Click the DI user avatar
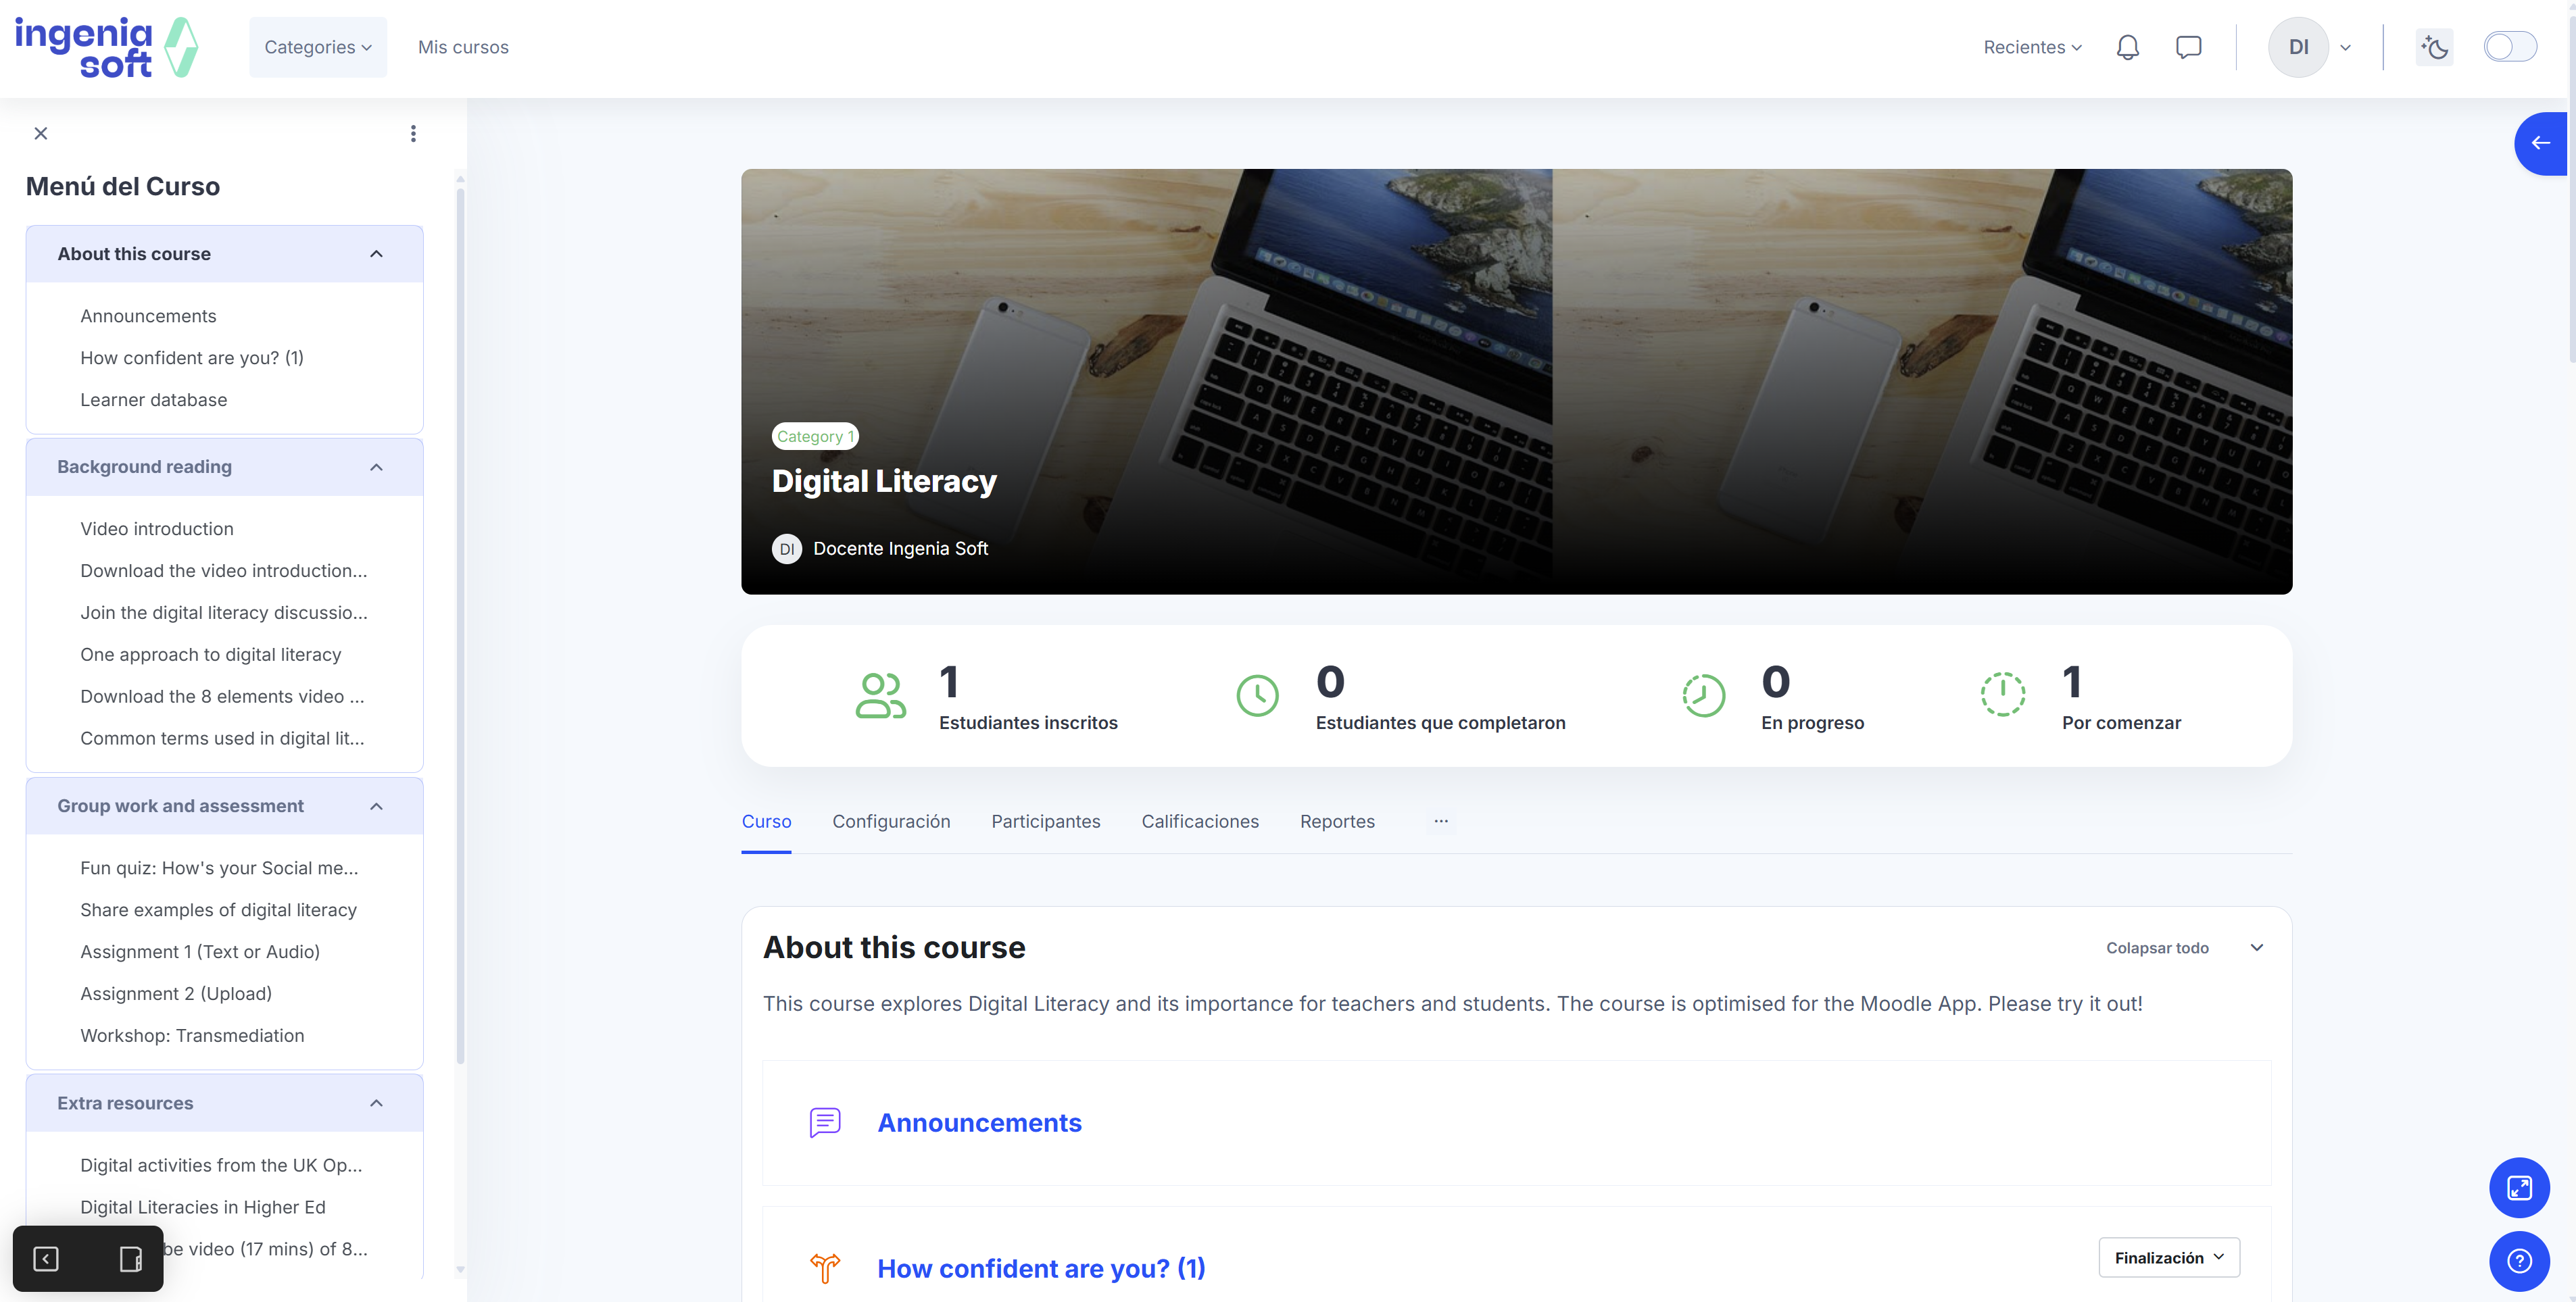Viewport: 2576px width, 1302px height. tap(2298, 47)
